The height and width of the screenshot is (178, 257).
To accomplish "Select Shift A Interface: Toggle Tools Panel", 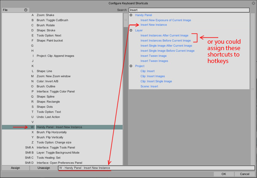I will click(62, 147).
